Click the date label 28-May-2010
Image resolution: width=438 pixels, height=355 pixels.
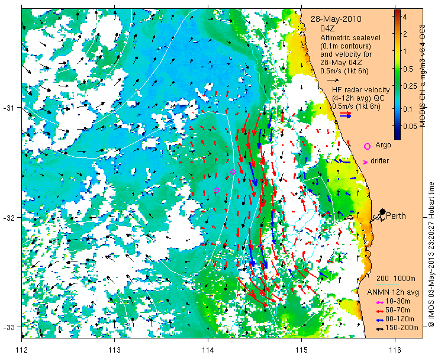336,19
